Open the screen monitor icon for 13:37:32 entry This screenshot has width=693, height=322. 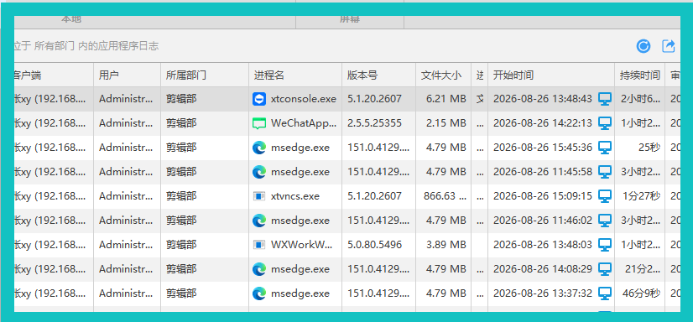tap(605, 293)
